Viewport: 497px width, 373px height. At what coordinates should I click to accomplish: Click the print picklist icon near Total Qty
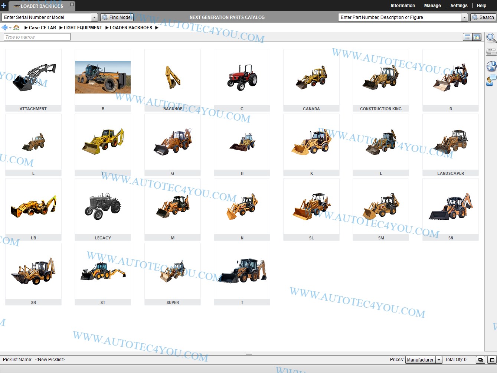click(x=480, y=360)
